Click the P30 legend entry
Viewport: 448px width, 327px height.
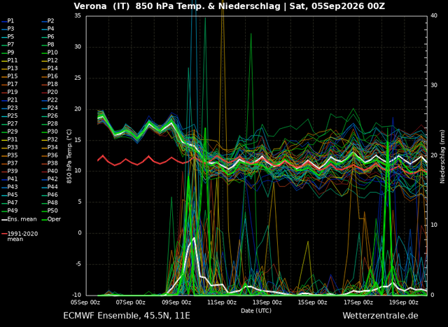(50, 132)
